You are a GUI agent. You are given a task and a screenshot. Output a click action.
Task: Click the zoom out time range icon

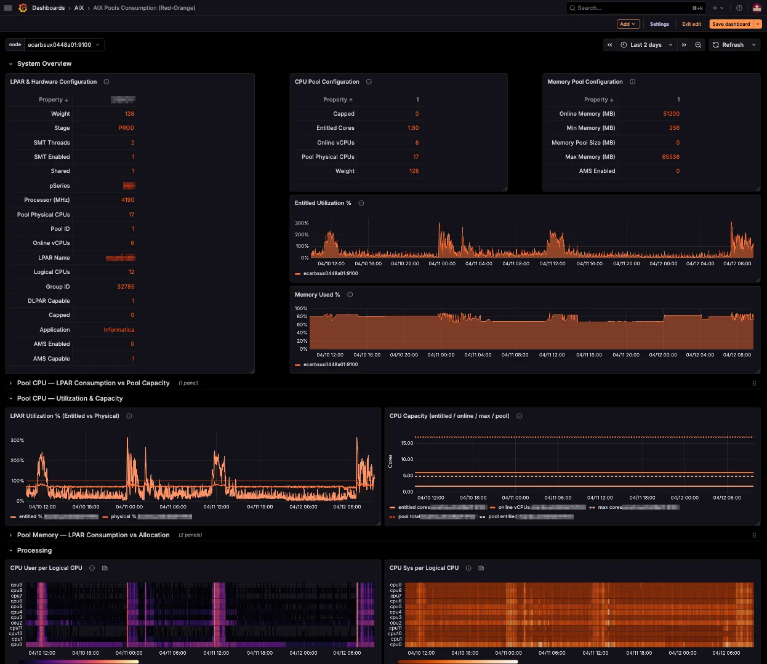(x=697, y=44)
